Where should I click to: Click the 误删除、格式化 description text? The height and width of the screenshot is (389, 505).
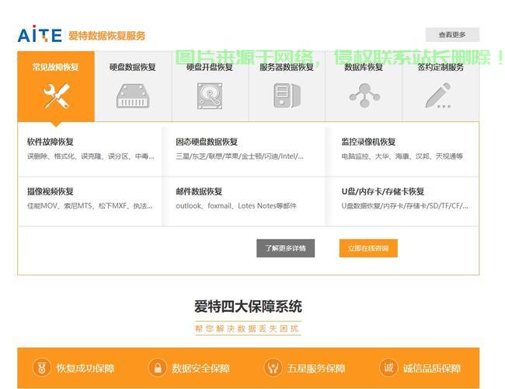point(91,156)
